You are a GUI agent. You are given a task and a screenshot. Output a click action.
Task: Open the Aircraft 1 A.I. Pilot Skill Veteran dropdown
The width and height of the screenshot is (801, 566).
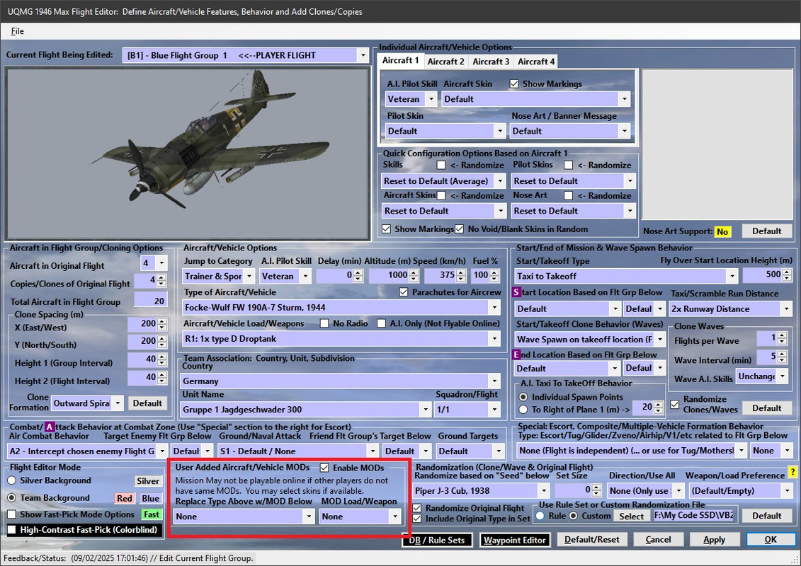411,99
